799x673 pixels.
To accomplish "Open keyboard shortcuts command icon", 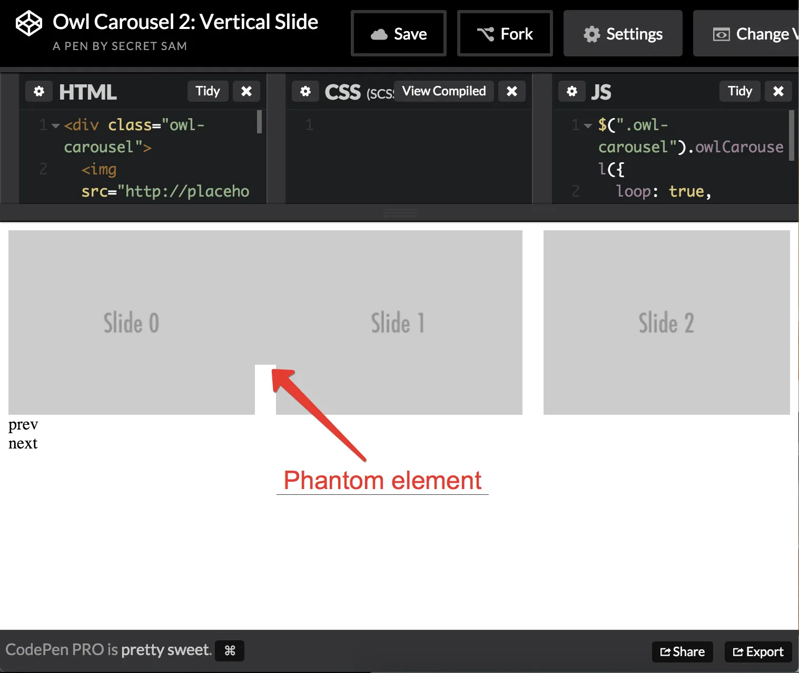I will pos(230,651).
